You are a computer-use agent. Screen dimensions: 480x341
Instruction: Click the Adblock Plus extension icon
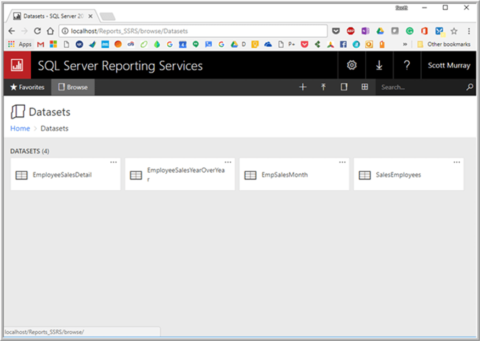click(x=351, y=31)
